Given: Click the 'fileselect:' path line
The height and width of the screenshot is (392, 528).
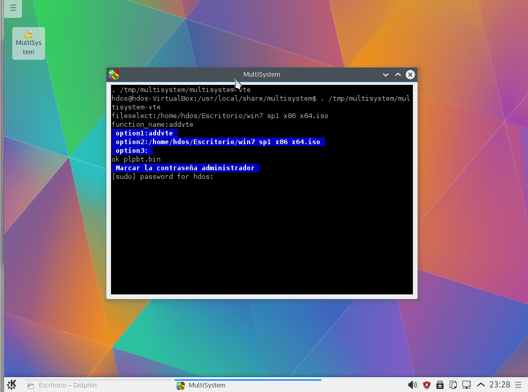Looking at the screenshot, I should coord(220,116).
